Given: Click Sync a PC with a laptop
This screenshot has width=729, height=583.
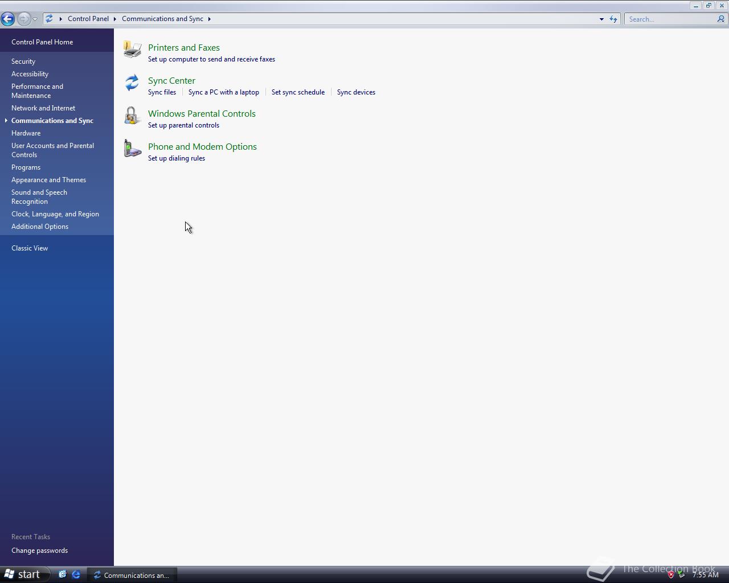Looking at the screenshot, I should click(x=224, y=92).
